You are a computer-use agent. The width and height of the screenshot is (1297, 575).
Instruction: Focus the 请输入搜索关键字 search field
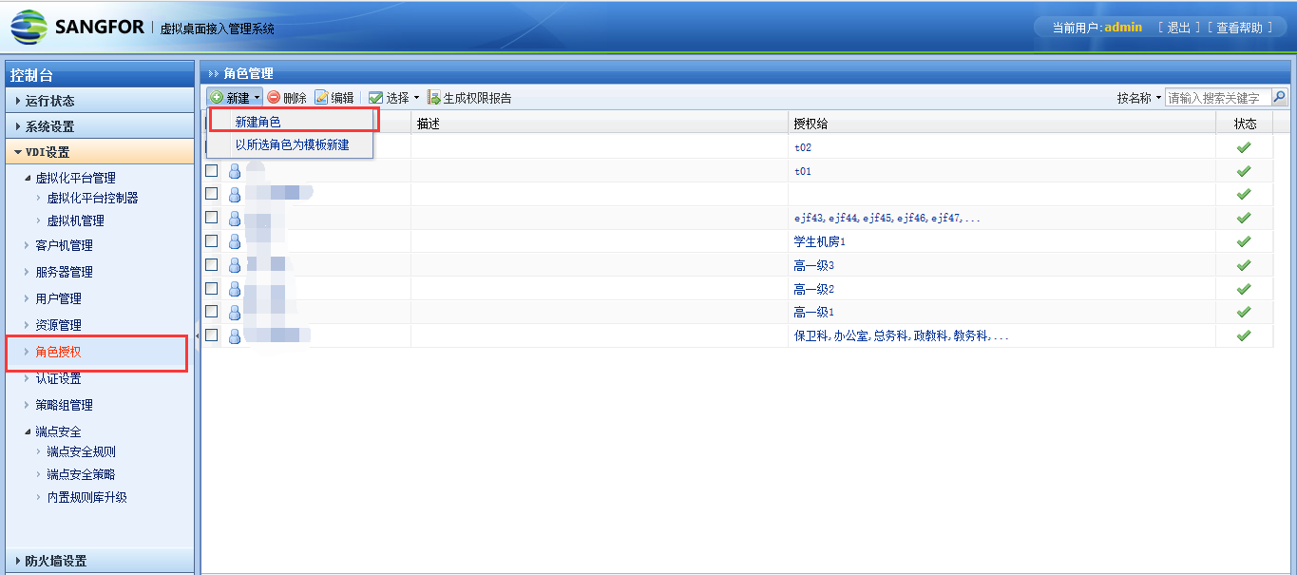point(1218,98)
